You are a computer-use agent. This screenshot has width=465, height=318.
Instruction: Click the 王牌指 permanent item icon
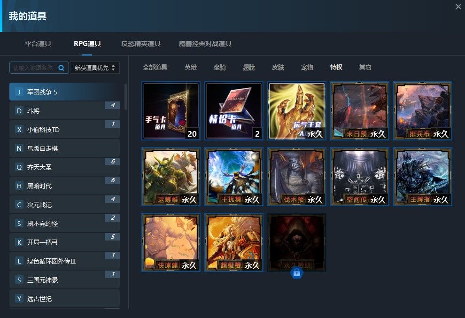pyautogui.click(x=422, y=176)
